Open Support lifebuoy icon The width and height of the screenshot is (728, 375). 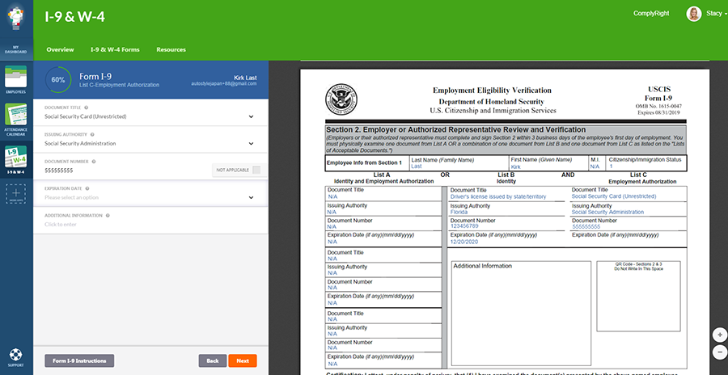point(16,356)
